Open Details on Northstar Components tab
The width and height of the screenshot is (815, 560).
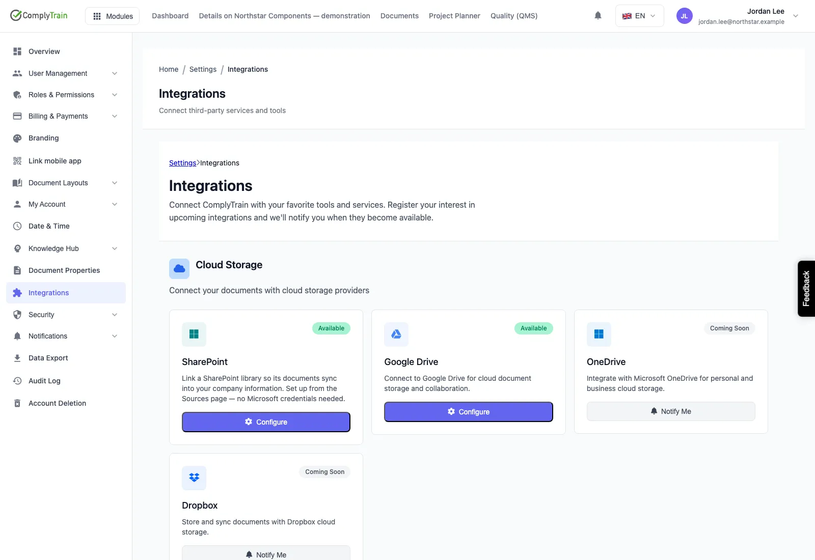[284, 16]
